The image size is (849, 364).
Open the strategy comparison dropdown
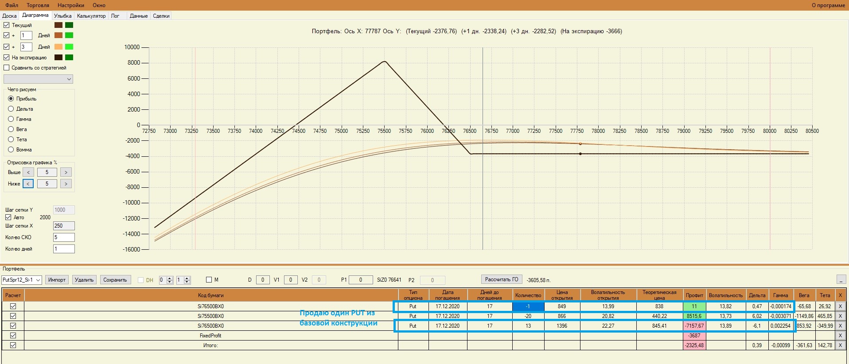tap(38, 79)
